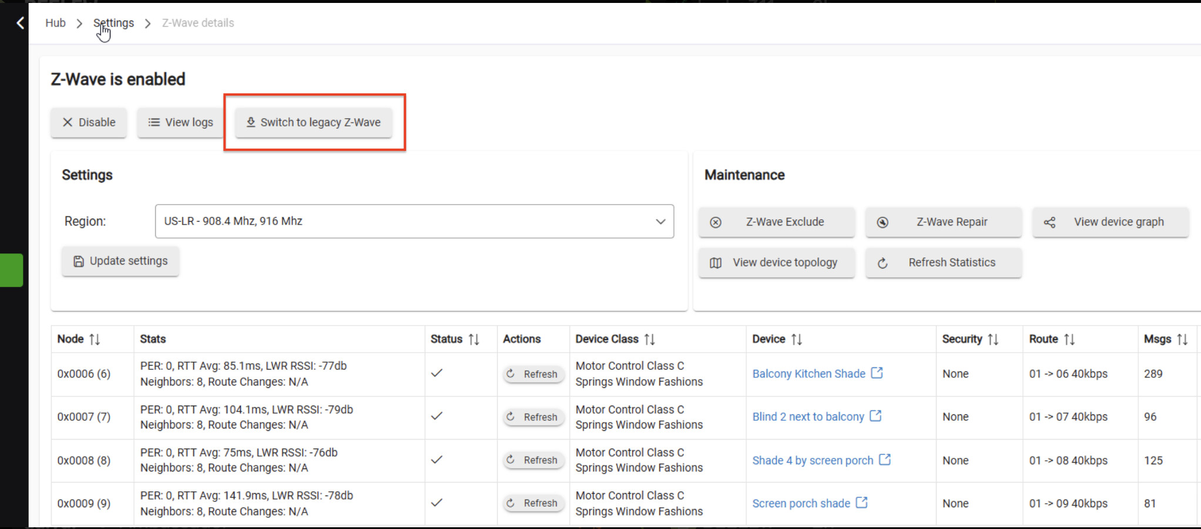
Task: Sort table by Status column arrows
Action: point(474,339)
